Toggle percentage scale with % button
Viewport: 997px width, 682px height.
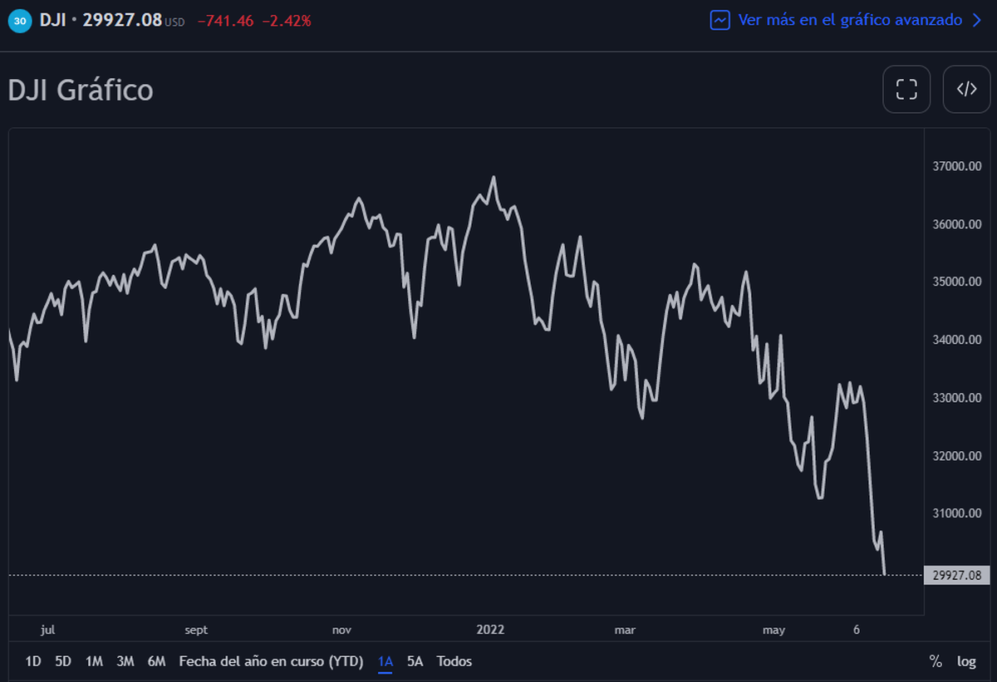pos(936,661)
